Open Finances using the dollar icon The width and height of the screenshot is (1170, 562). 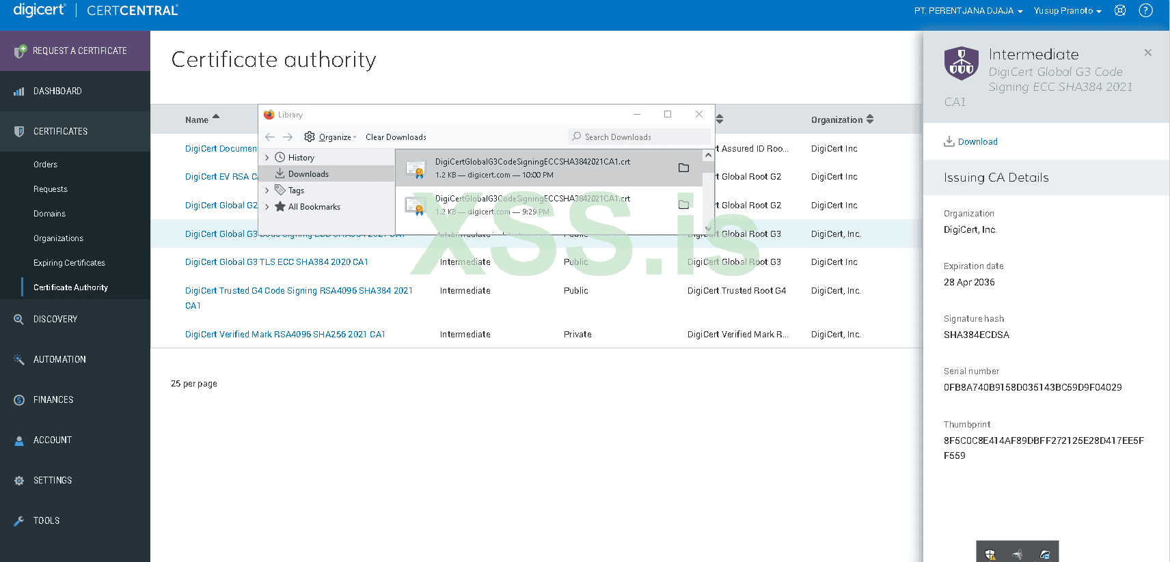19,400
